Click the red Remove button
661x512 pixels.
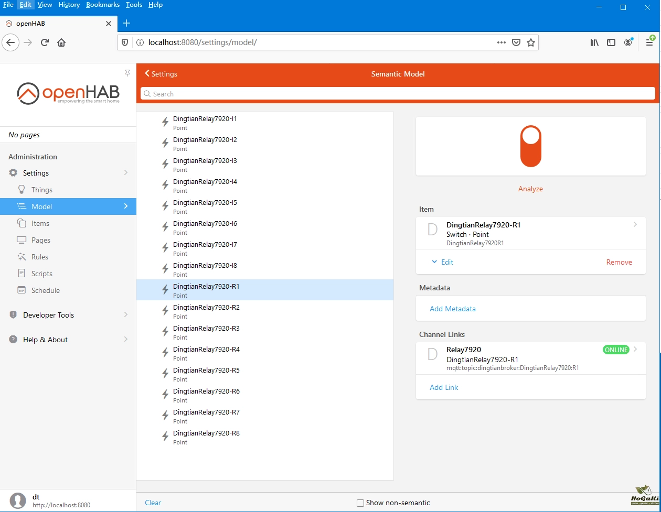coord(619,262)
